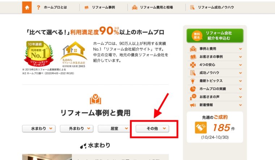Click the water drop icon beside 水まわり heading
Image resolution: width=275 pixels, height=160 pixels.
click(83, 146)
